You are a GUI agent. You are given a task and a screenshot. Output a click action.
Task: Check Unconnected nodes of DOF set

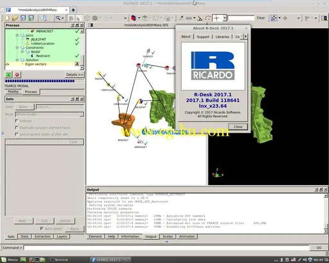coord(17,134)
